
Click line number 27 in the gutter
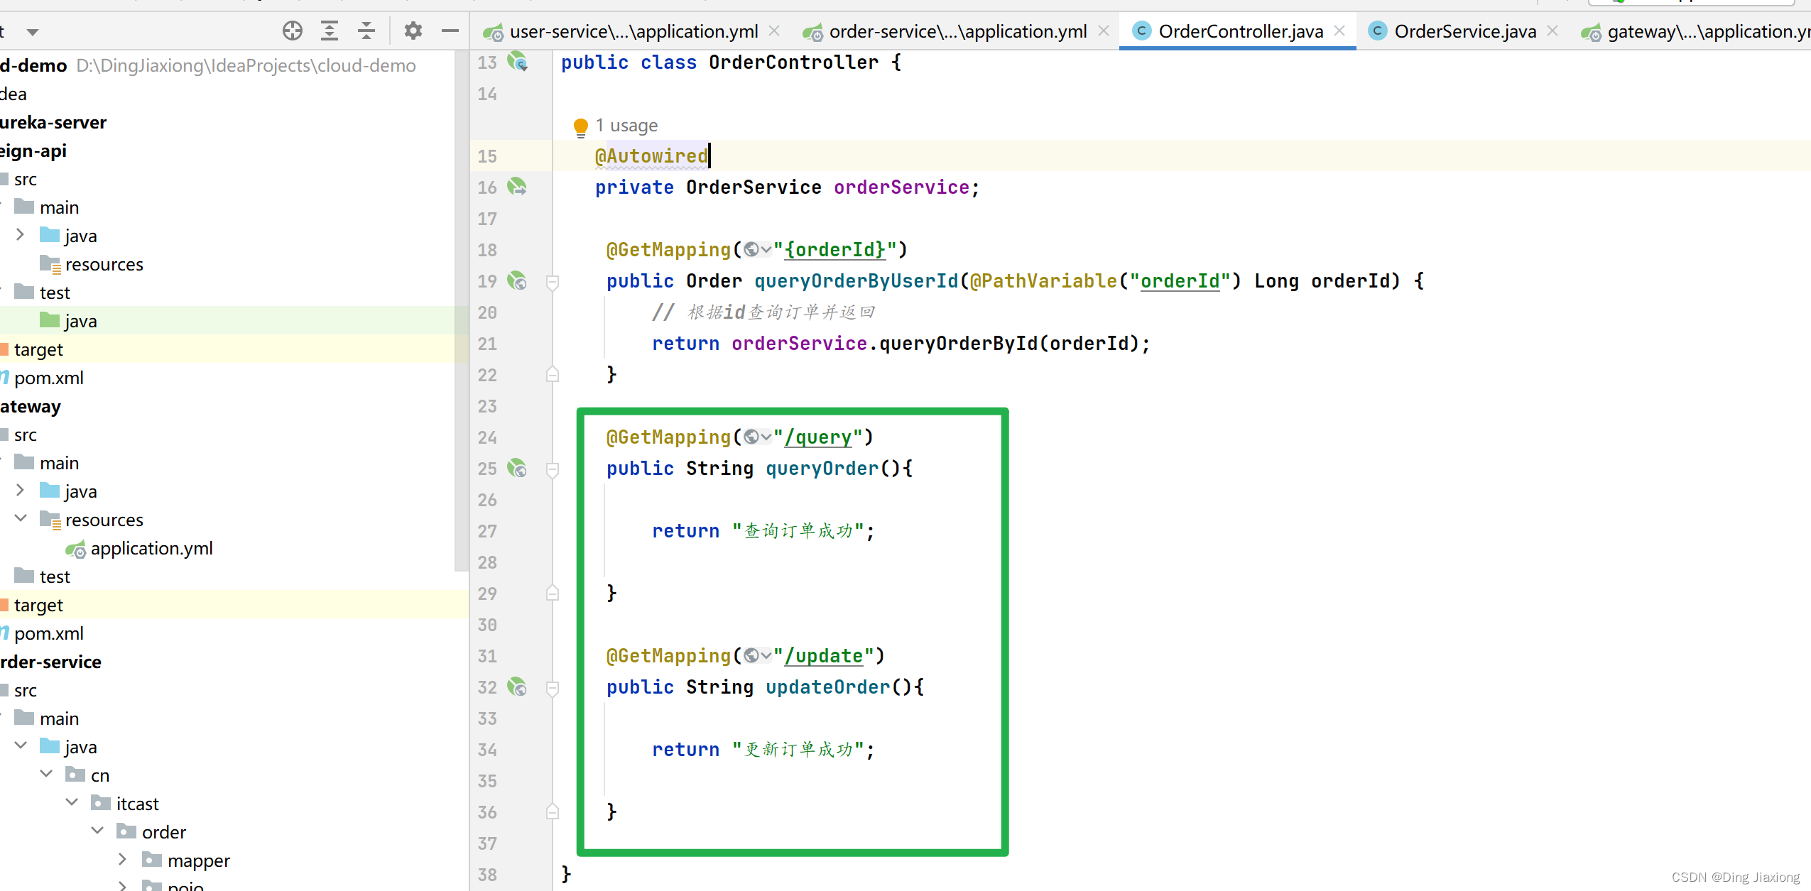tap(487, 531)
